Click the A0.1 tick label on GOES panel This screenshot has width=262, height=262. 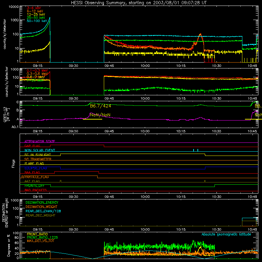coord(15,127)
